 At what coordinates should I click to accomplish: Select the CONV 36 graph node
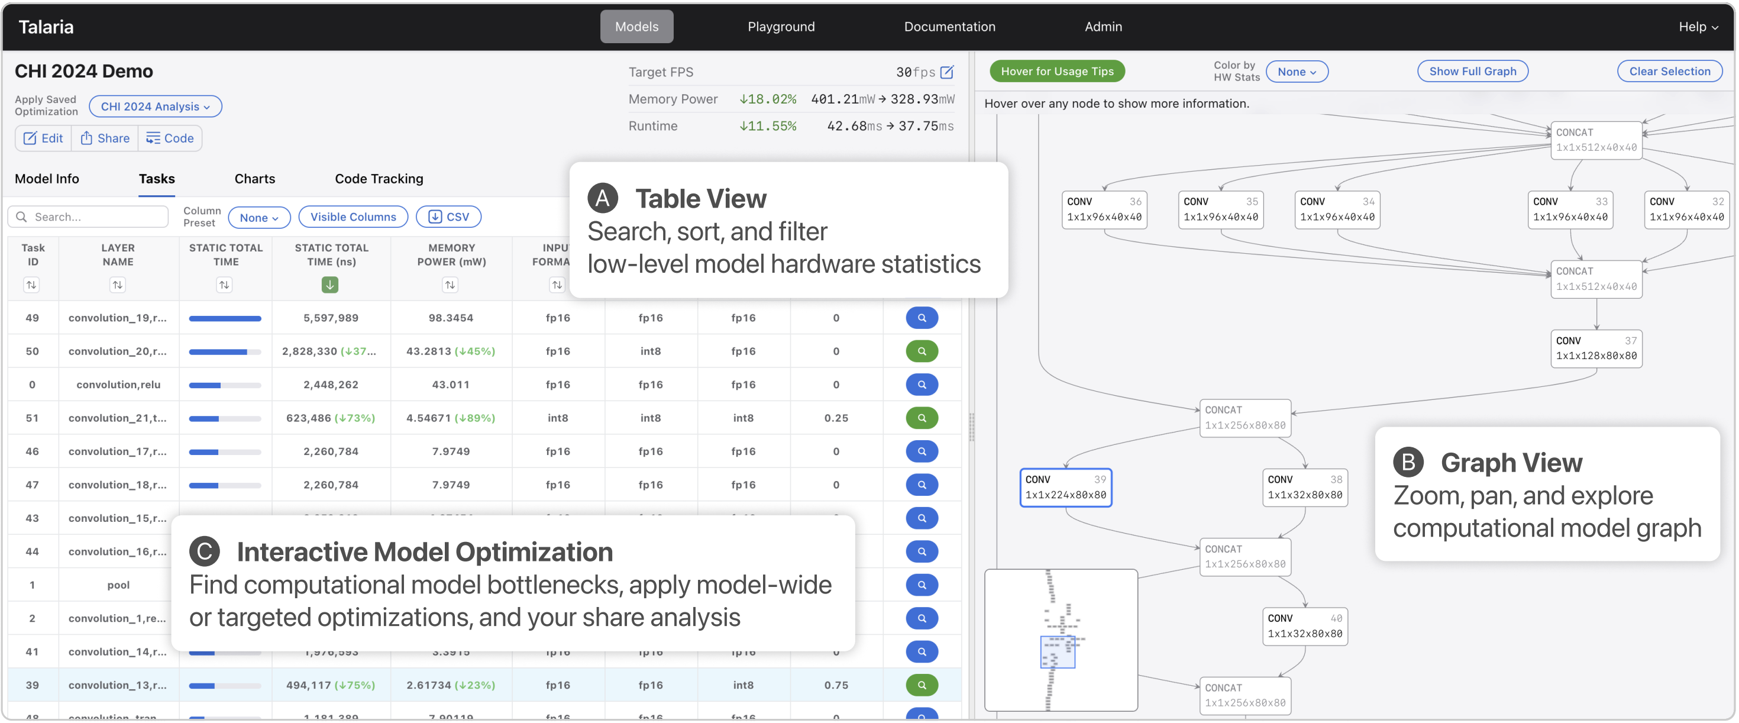click(x=1104, y=209)
